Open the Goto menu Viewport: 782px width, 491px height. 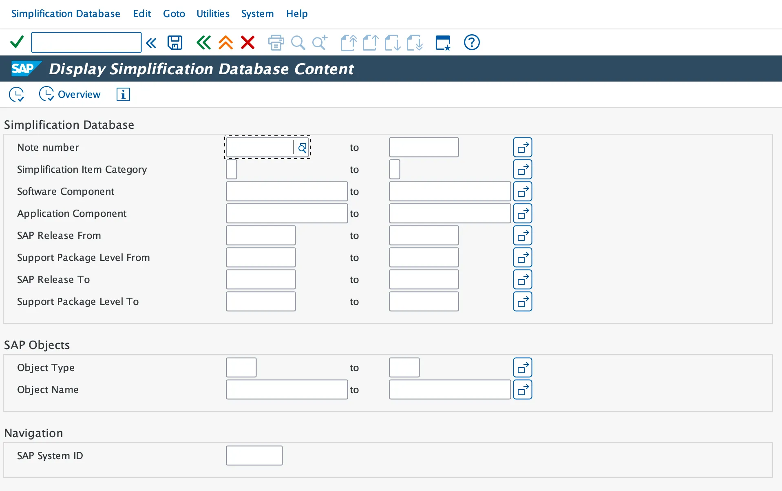point(174,13)
